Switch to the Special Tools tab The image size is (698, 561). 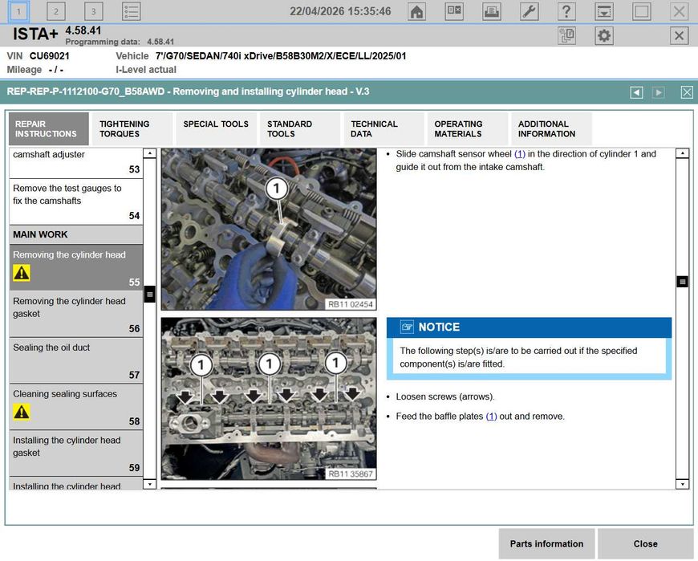[x=216, y=128]
